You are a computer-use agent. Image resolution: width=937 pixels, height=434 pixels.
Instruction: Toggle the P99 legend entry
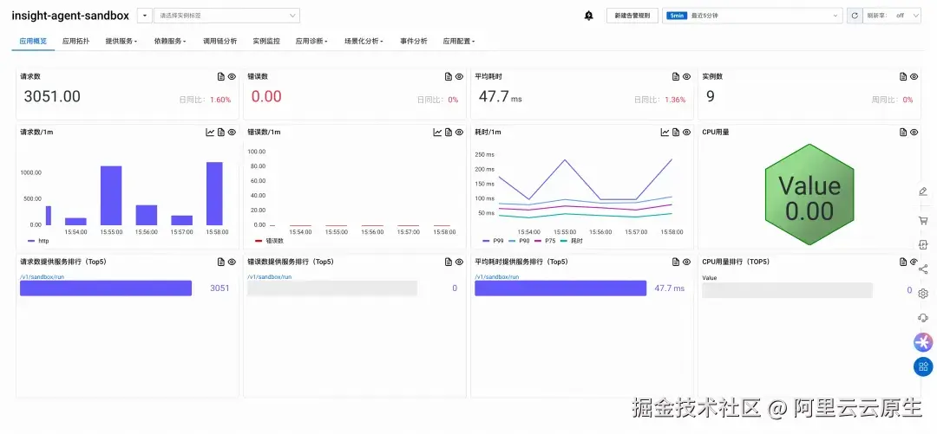click(x=493, y=241)
